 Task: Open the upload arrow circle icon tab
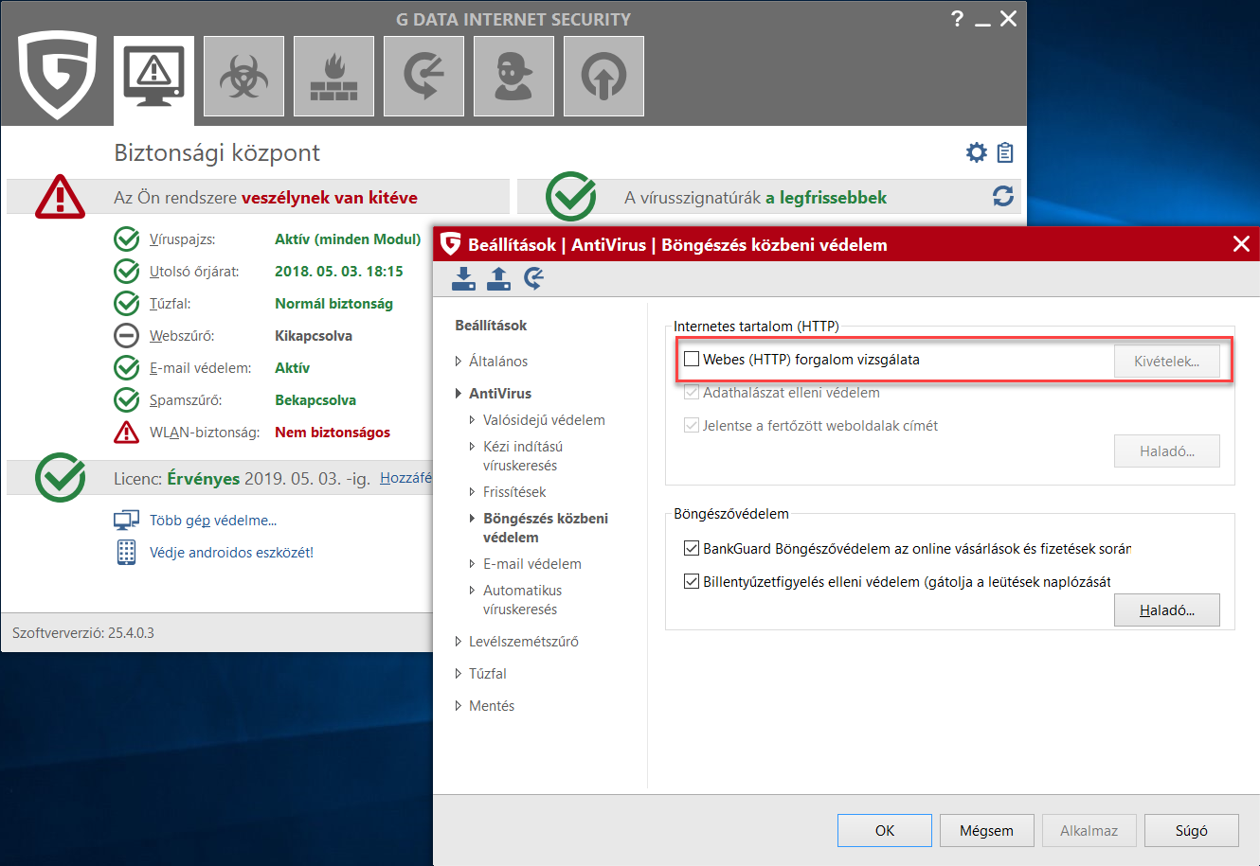click(603, 77)
